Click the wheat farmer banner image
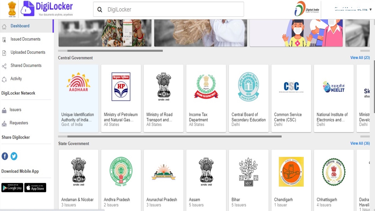 (201, 33)
